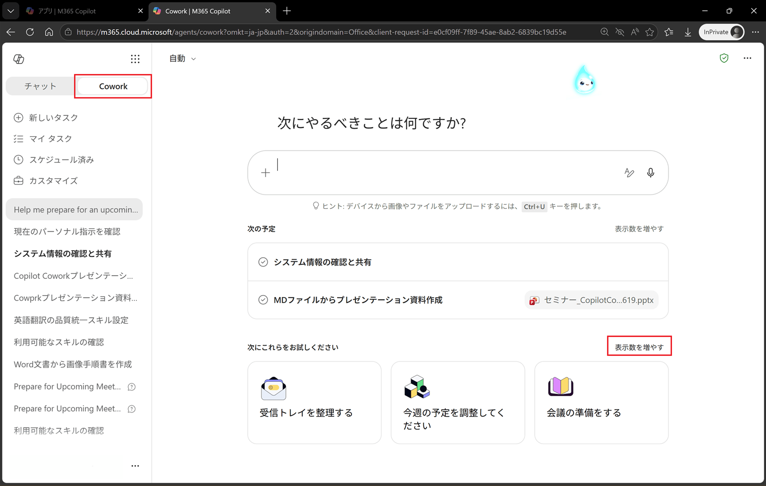This screenshot has width=766, height=486.
Task: Click the read aloud icon in address bar
Action: click(x=635, y=32)
